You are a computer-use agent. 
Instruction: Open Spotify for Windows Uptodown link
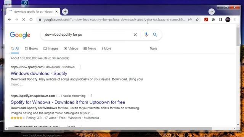pyautogui.click(x=68, y=102)
